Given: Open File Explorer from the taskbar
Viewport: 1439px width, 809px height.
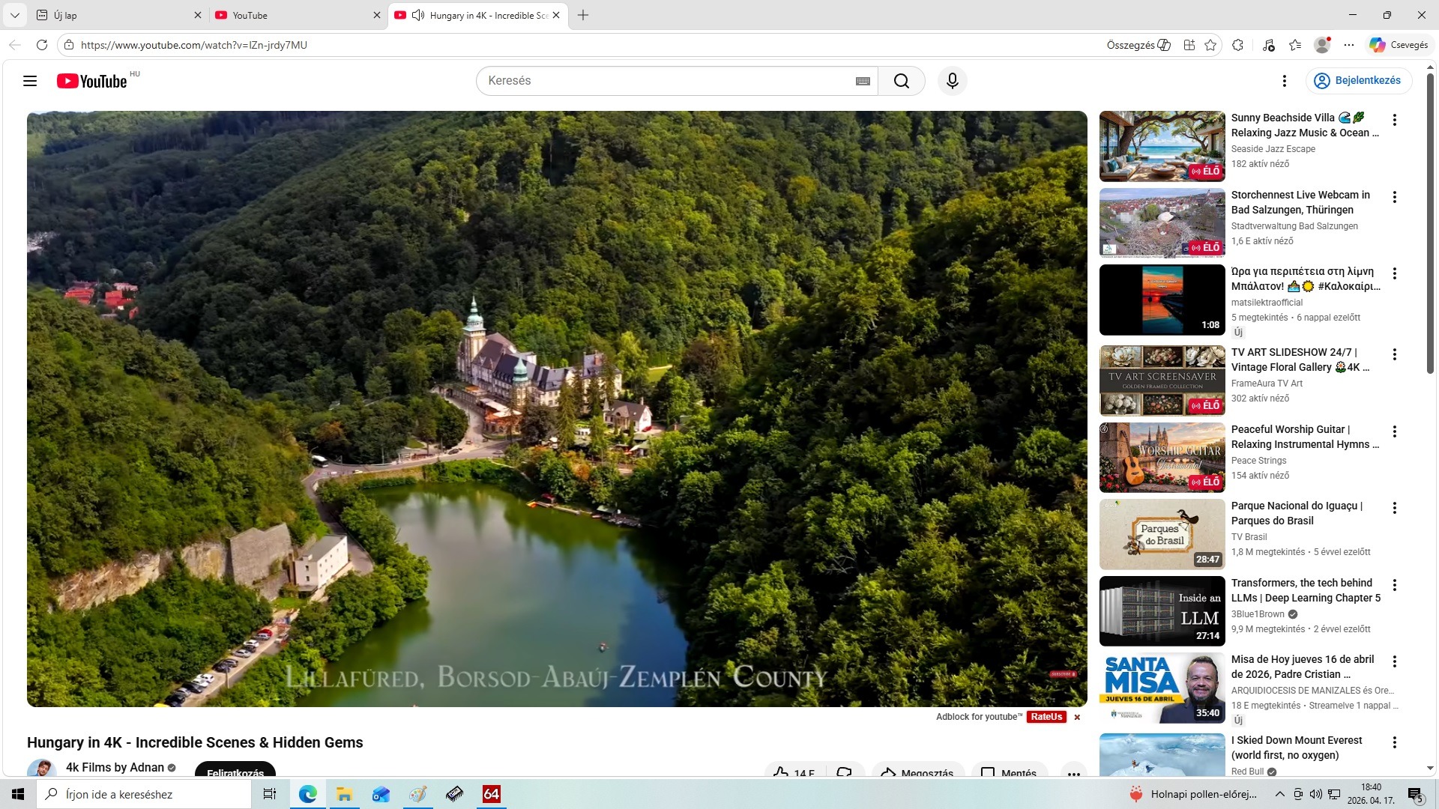Looking at the screenshot, I should point(344,794).
